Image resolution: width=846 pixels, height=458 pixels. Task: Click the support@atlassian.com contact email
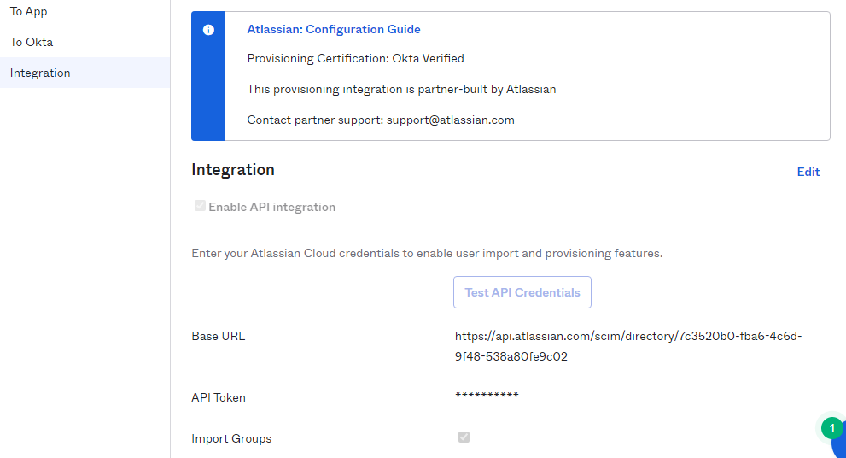click(451, 120)
